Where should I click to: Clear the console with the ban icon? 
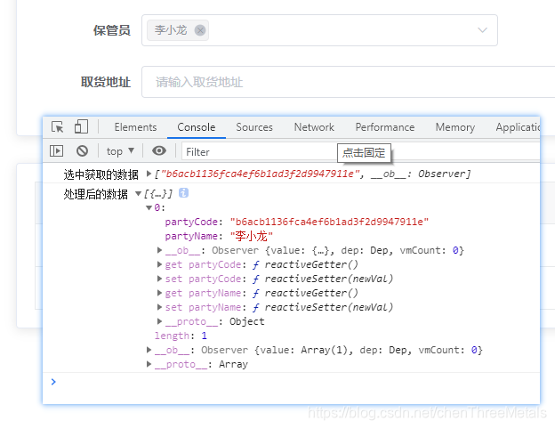82,151
